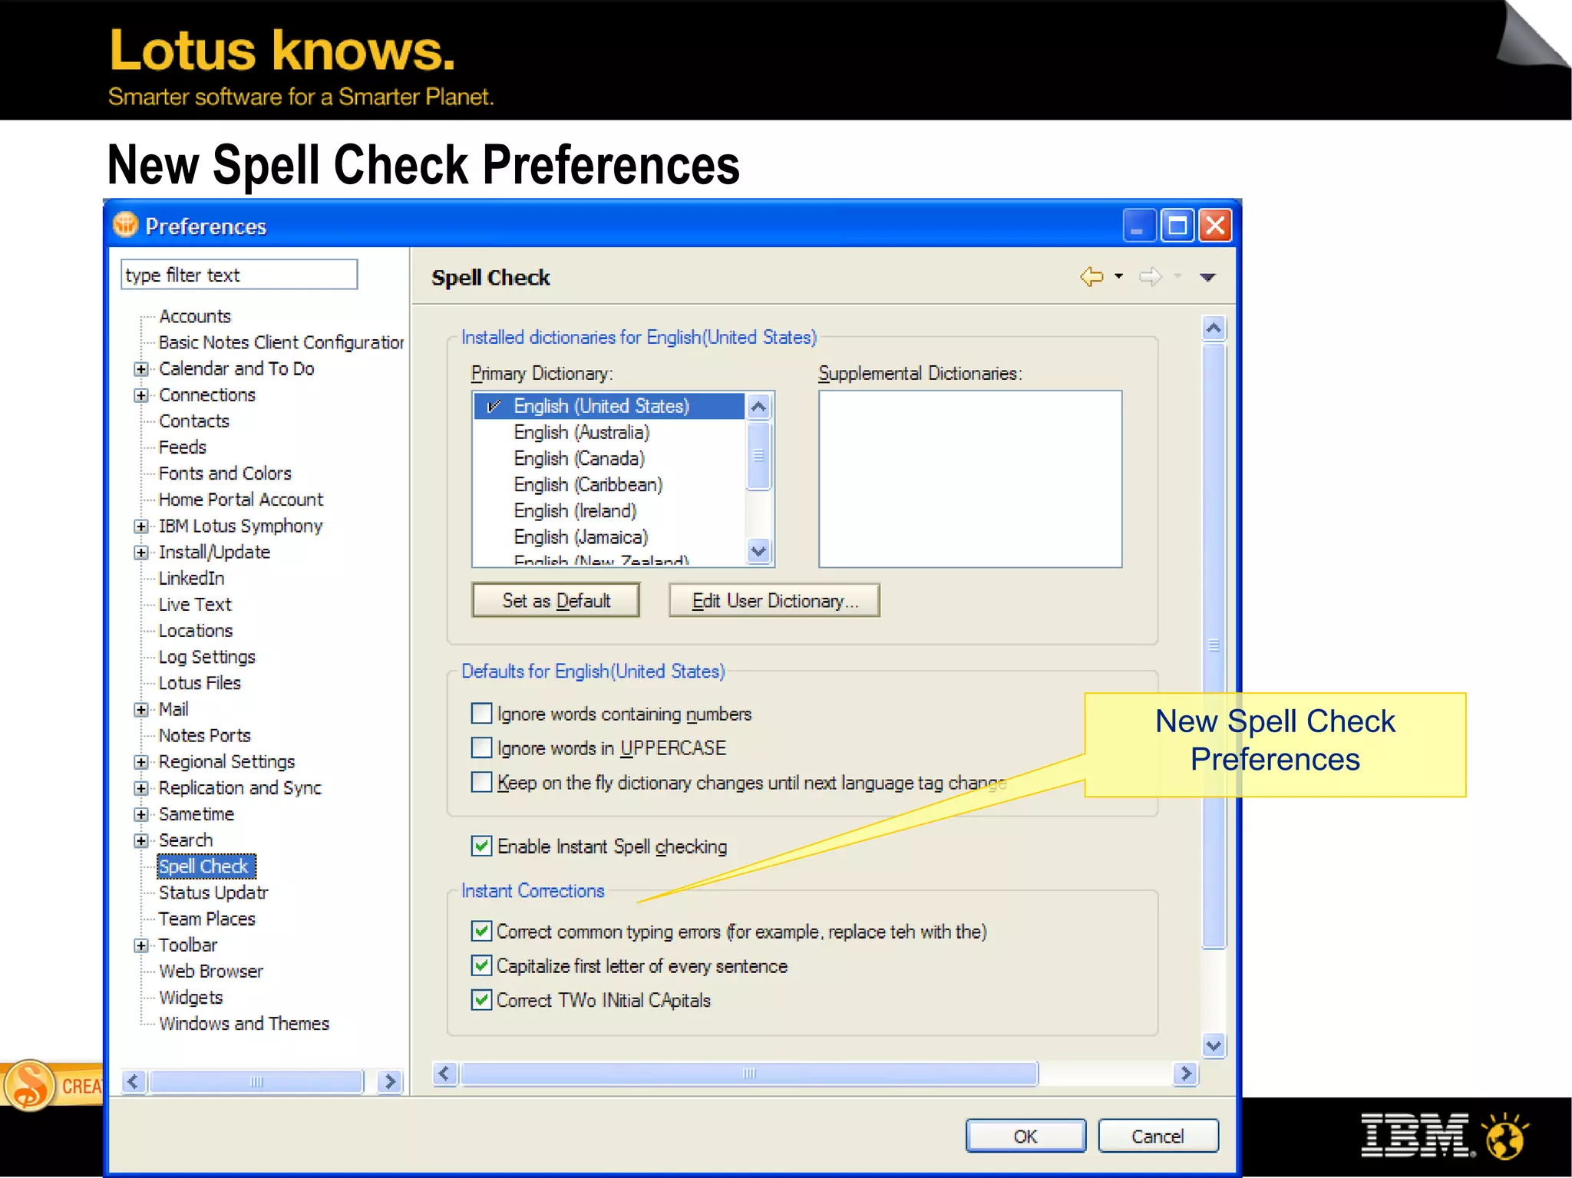Image resolution: width=1572 pixels, height=1178 pixels.
Task: Click right scroll arrow under preferences tree
Action: click(x=390, y=1081)
